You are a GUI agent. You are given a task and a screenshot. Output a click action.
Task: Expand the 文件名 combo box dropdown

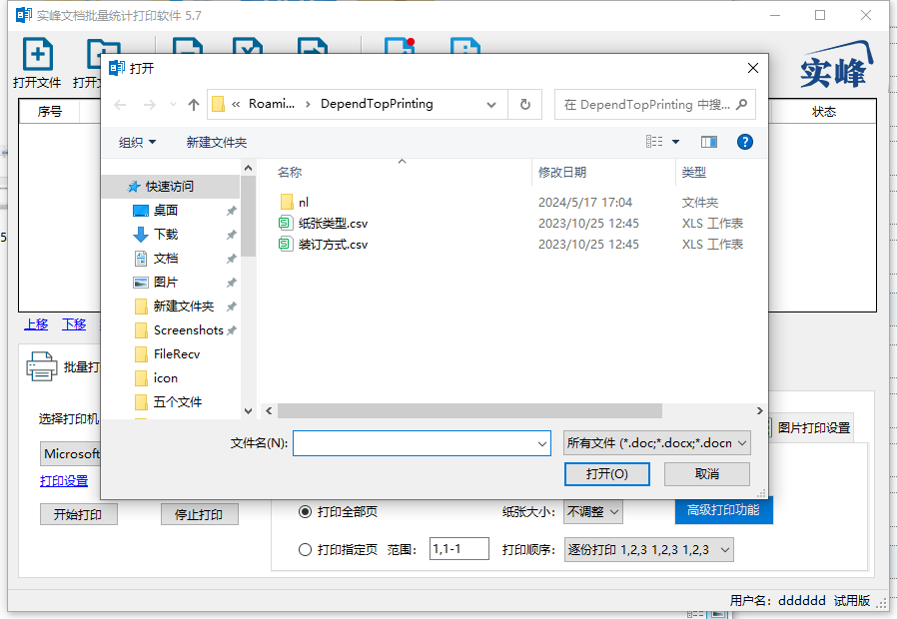click(x=542, y=443)
